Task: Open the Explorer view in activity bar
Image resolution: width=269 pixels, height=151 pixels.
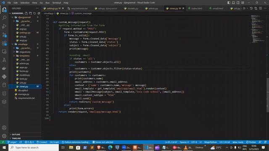Action: [x=4, y=10]
